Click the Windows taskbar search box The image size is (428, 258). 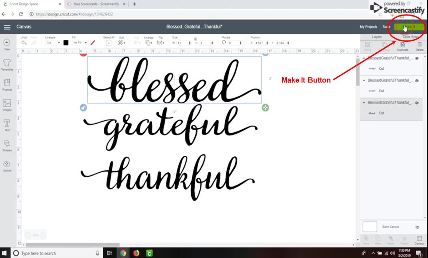tap(56, 253)
